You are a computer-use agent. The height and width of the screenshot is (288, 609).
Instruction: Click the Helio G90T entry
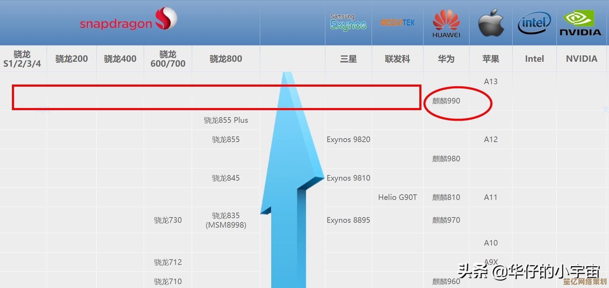coord(398,197)
